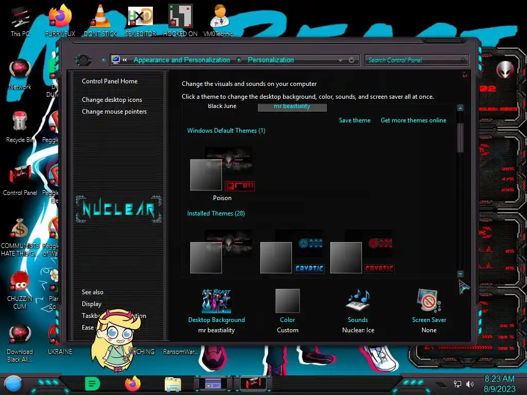The image size is (527, 395).
Task: Open the HOOKED ON desktop shortcut
Action: click(180, 21)
